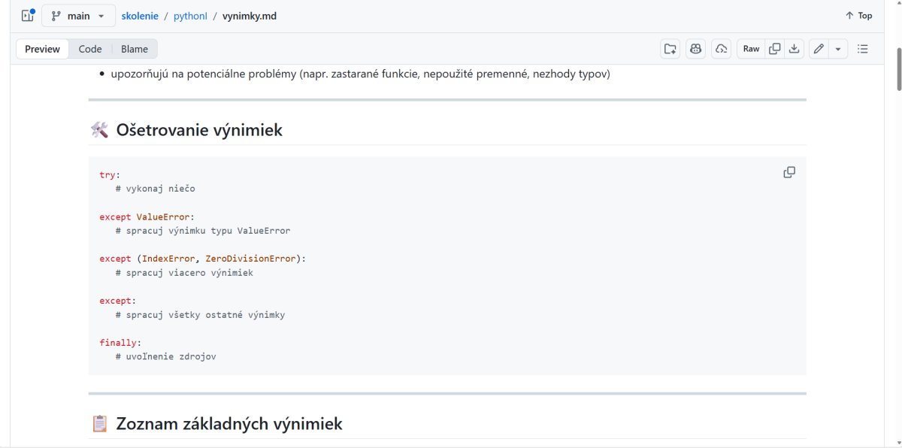This screenshot has height=448, width=902.
Task: Open the main branch selector dropdown
Action: pos(78,16)
